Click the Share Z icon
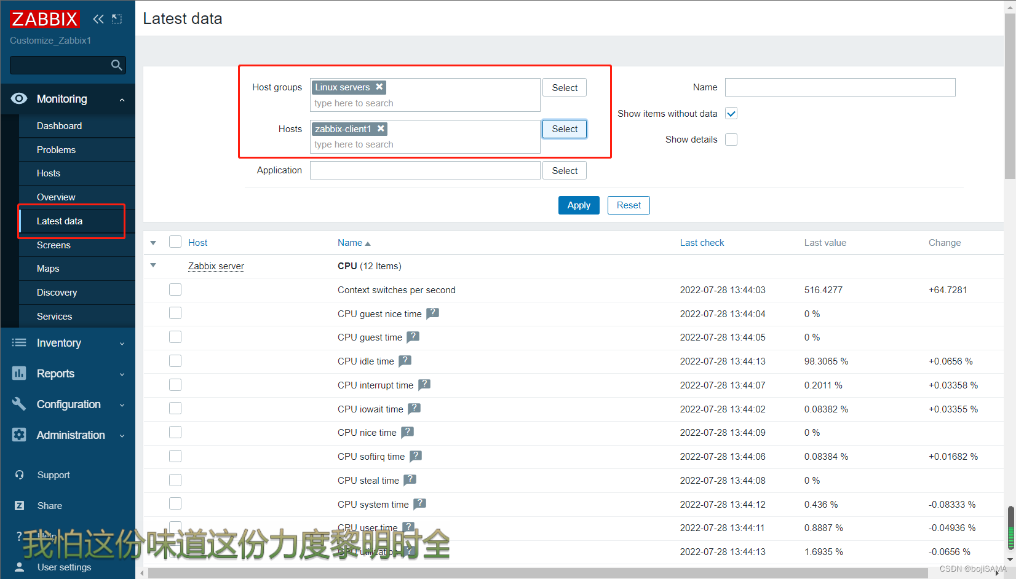1016x579 pixels. pyautogui.click(x=20, y=505)
